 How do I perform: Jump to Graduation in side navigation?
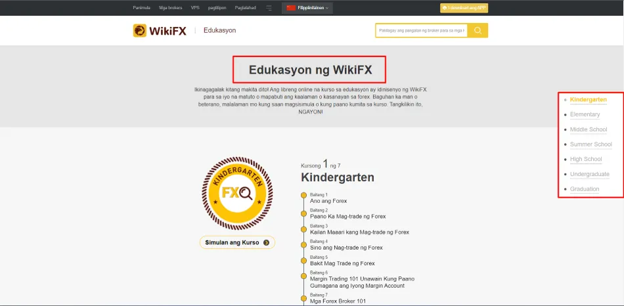pos(585,189)
